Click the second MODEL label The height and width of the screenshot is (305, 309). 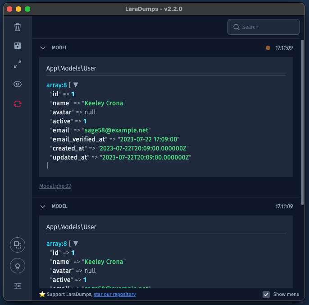coord(59,206)
